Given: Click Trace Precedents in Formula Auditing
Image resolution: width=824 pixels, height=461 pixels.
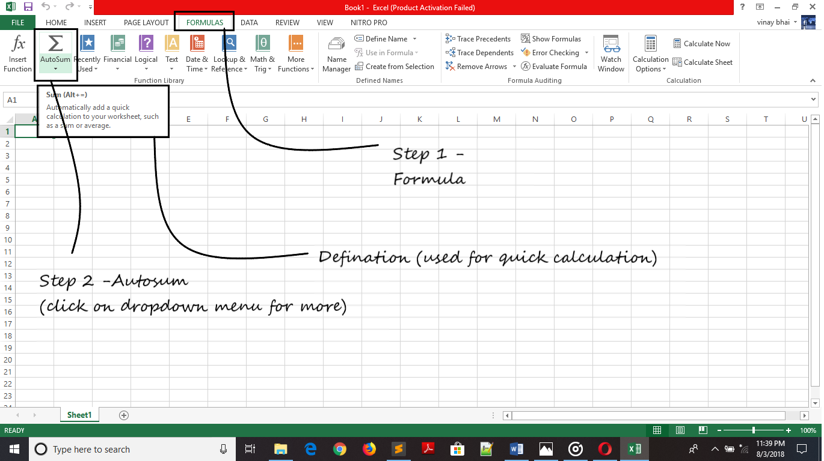Looking at the screenshot, I should click(x=478, y=39).
